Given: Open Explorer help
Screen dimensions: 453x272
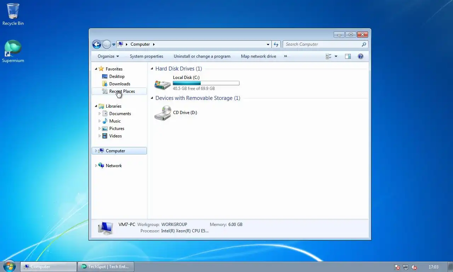Looking at the screenshot, I should 361,56.
